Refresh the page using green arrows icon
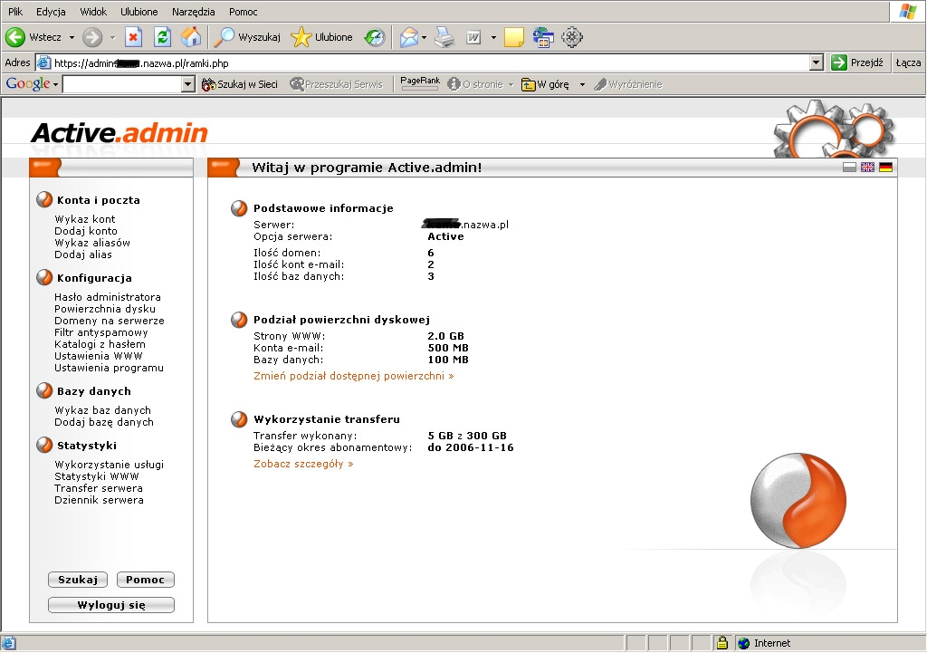 [x=163, y=37]
